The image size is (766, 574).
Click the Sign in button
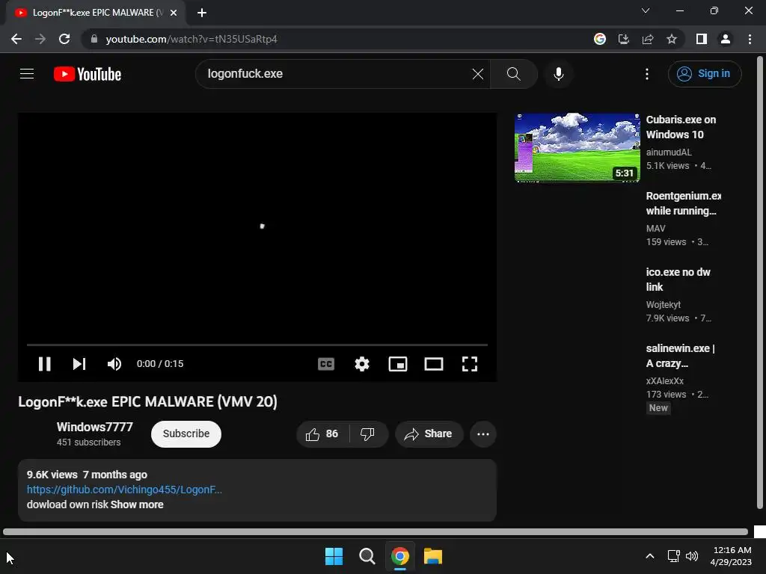pyautogui.click(x=705, y=74)
